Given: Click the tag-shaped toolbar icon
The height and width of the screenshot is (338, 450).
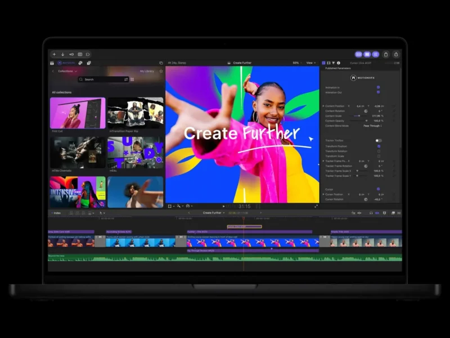Looking at the screenshot, I should 88,54.
